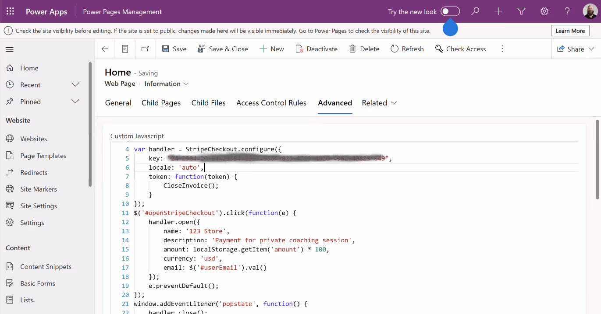Click the e.preventDefault() code line
Screen dimensions: 601x314
click(183, 286)
